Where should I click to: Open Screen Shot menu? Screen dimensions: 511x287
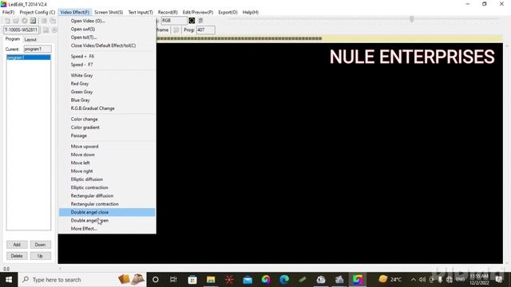coord(109,12)
